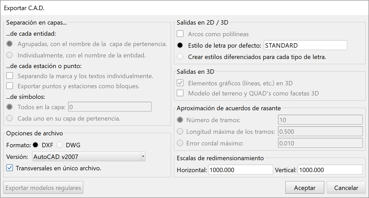Enable 'Separando la marca y los textos individualmente'
Viewport: 369px width, 198px height.
(10, 75)
